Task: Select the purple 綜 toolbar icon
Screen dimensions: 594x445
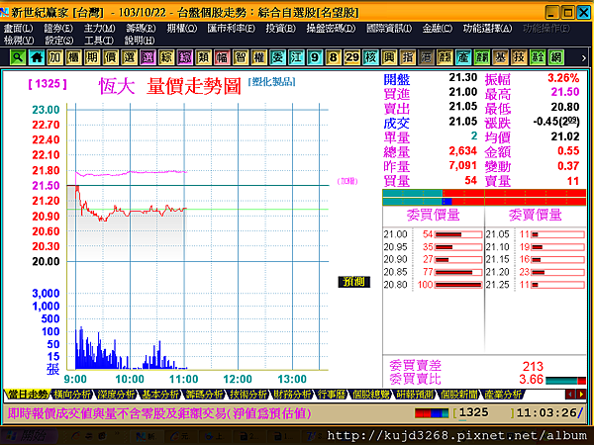Action: (185, 57)
